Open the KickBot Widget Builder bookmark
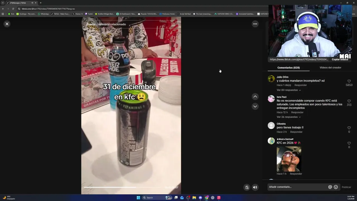Screen dimensions: 357x201 pyautogui.click(x=104, y=14)
